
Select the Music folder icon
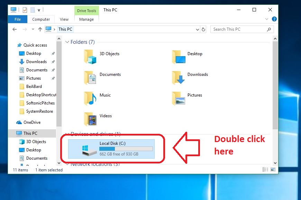coord(91,98)
